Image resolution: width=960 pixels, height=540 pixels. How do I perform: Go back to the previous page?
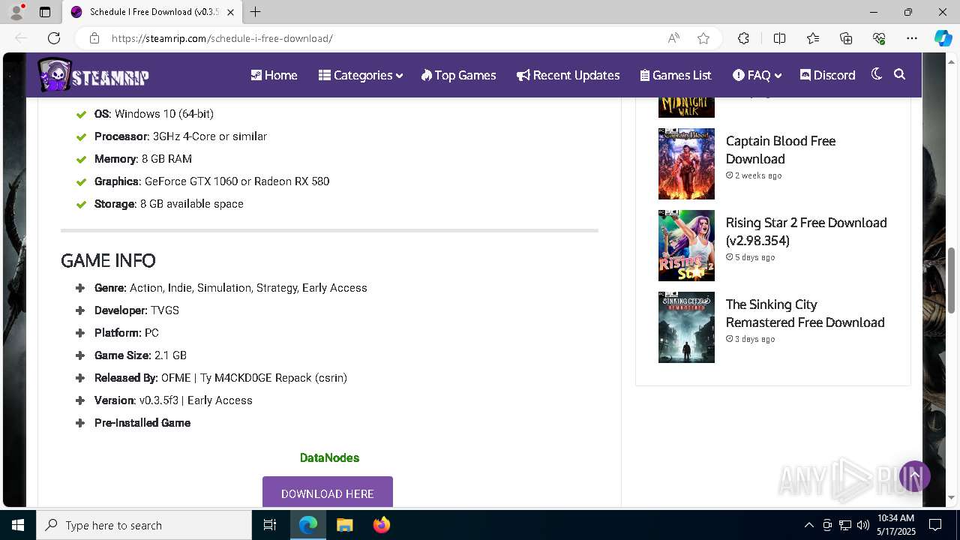[x=21, y=38]
